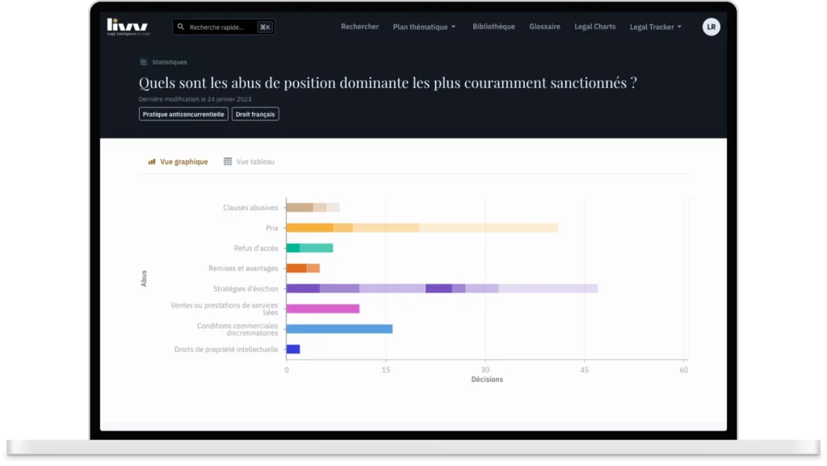Navigate to Legal Charts
The width and height of the screenshot is (827, 466).
[x=594, y=27]
